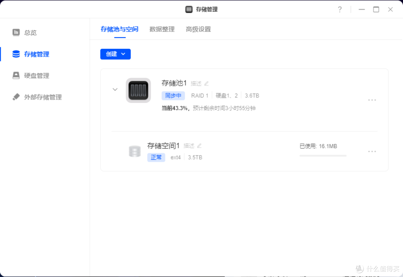Switch to the 存储池与空间 tab
Screen dimensions: 403x277
[119, 29]
